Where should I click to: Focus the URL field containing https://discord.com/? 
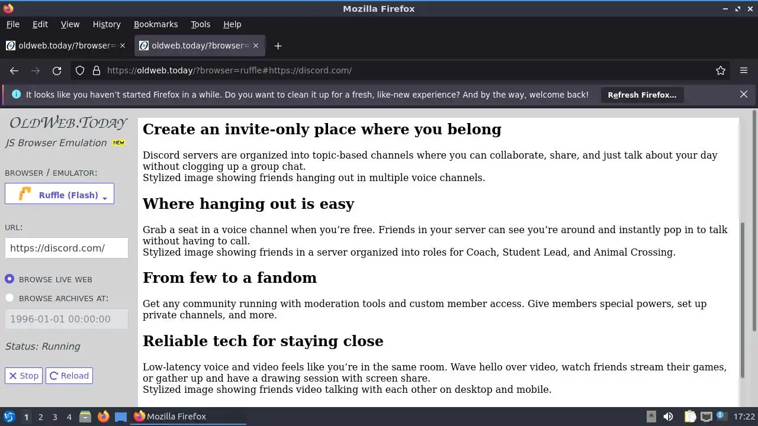pyautogui.click(x=66, y=248)
